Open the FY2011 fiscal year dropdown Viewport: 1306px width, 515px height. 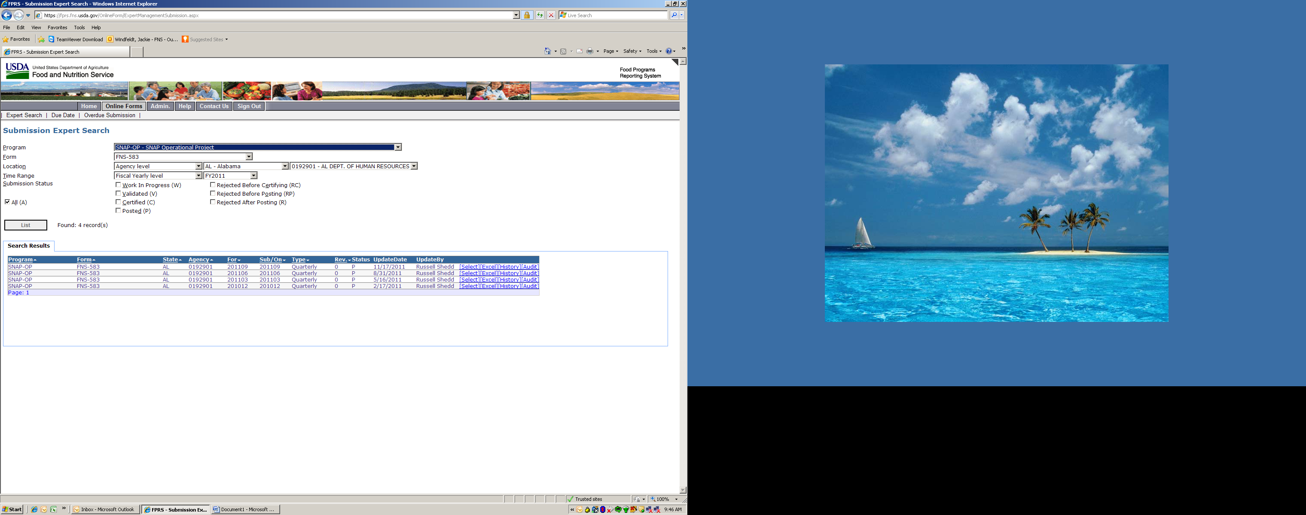[x=253, y=176]
